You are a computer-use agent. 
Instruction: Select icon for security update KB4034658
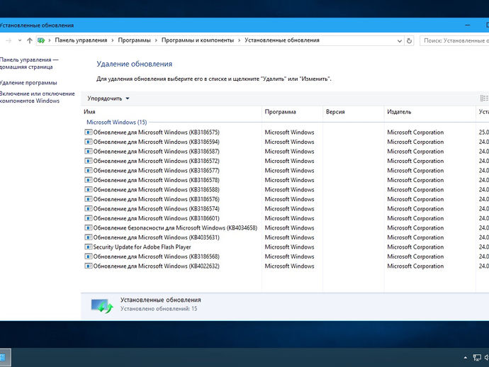[89, 228]
